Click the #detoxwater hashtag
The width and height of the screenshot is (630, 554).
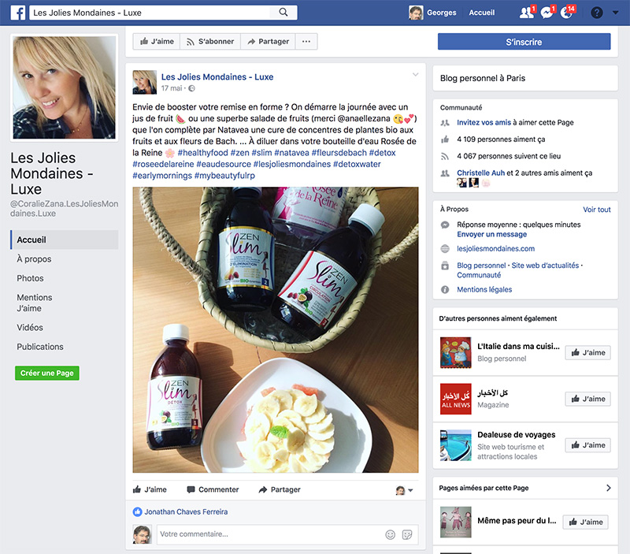[357, 164]
